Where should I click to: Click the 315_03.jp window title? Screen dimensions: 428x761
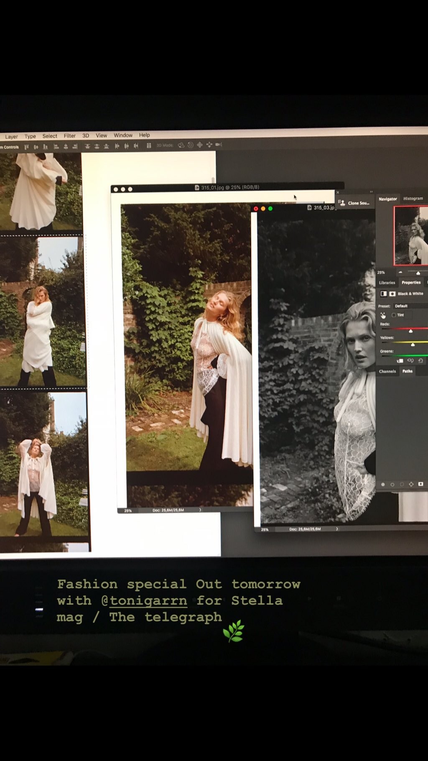coord(324,207)
